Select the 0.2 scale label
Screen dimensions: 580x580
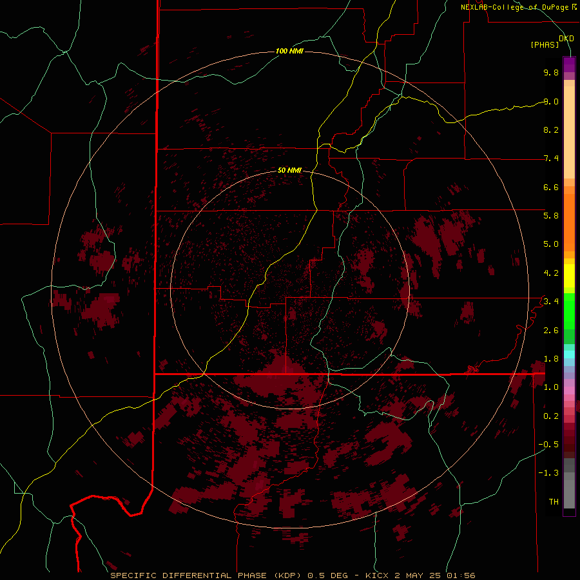[x=551, y=416]
